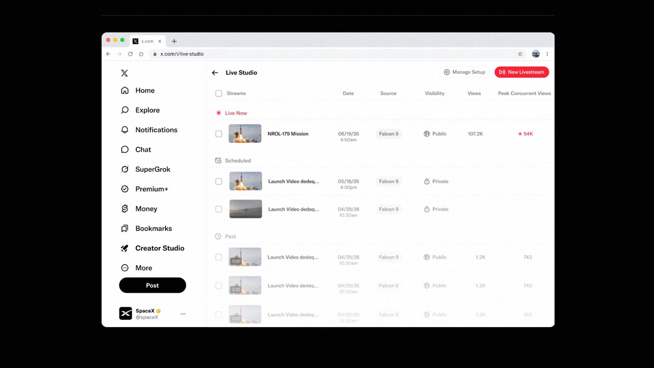
Task: Click the X logo in sidebar
Action: 124,73
